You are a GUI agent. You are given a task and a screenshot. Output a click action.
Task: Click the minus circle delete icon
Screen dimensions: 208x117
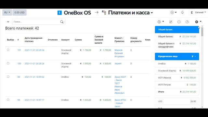[179, 22]
